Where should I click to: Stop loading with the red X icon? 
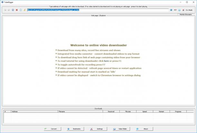coord(17,10)
